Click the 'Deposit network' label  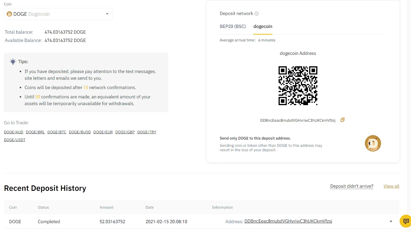click(x=236, y=13)
